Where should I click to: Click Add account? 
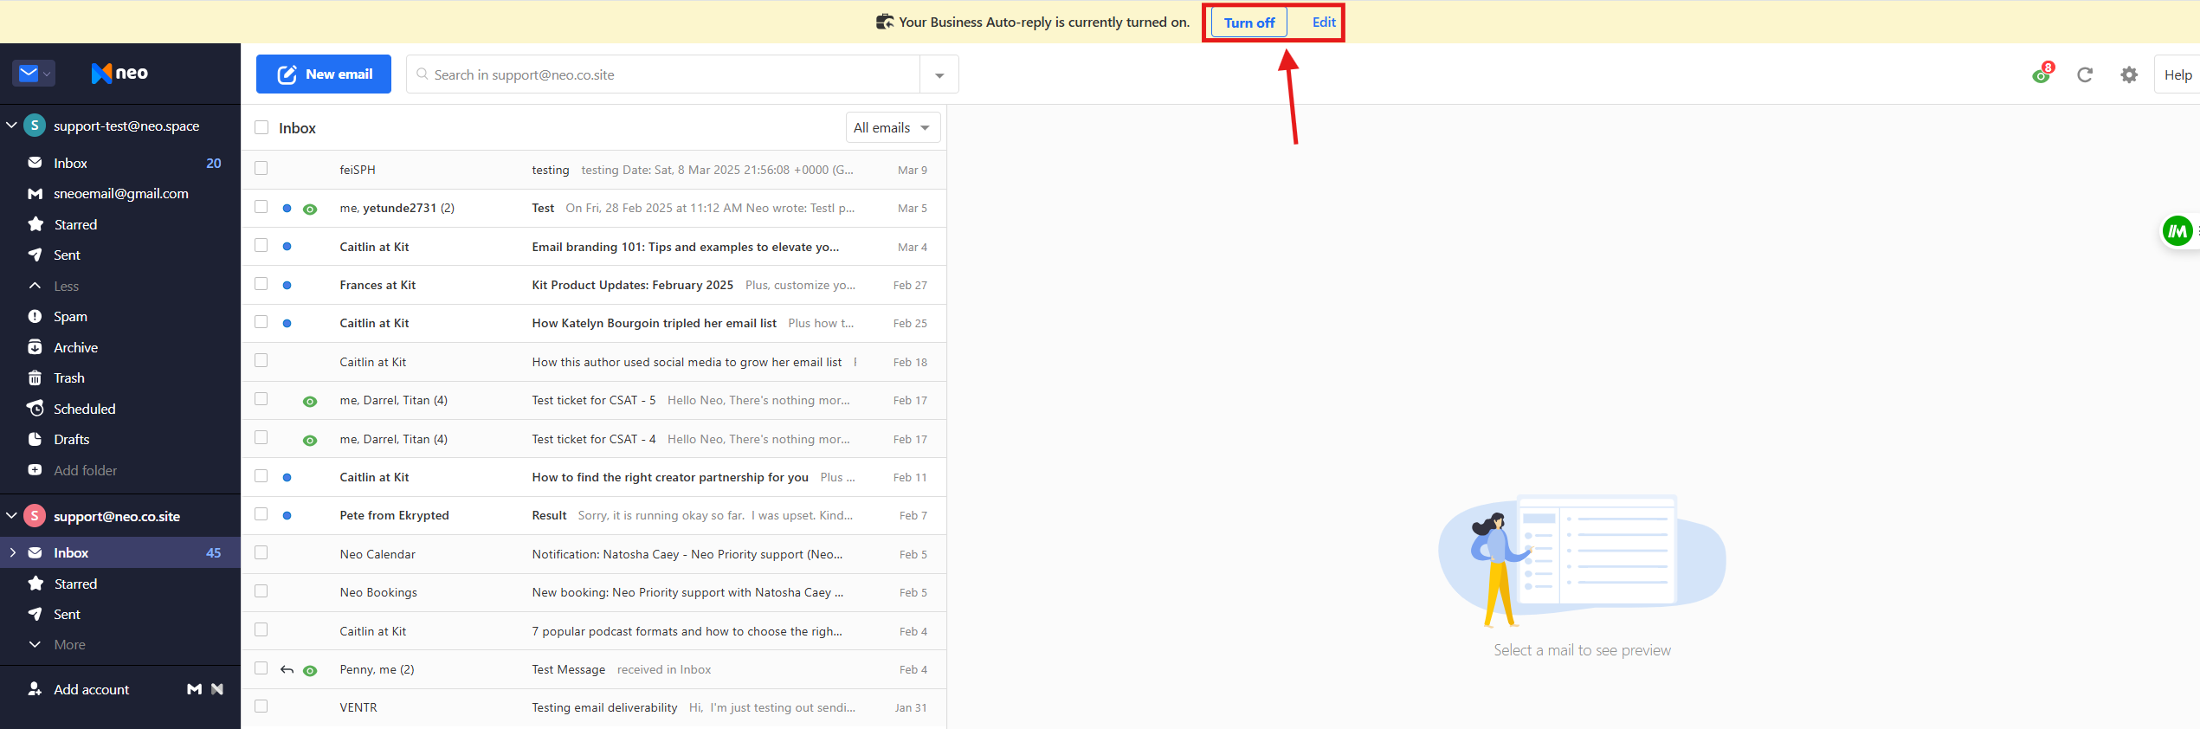pos(91,689)
